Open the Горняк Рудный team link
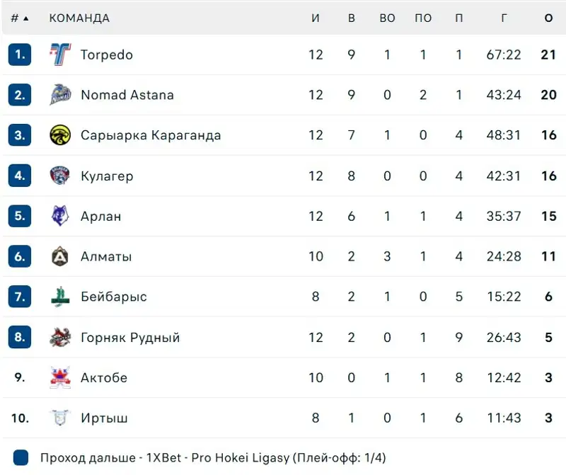This screenshot has width=566, height=475. coord(130,338)
